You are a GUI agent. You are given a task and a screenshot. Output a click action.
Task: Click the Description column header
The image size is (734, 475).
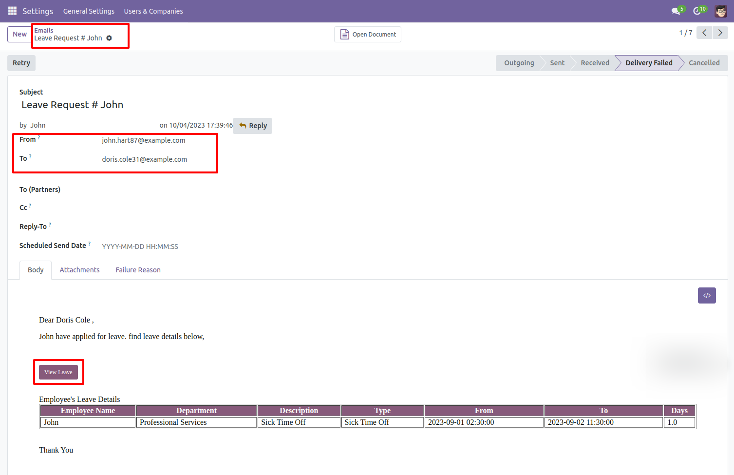pos(299,411)
